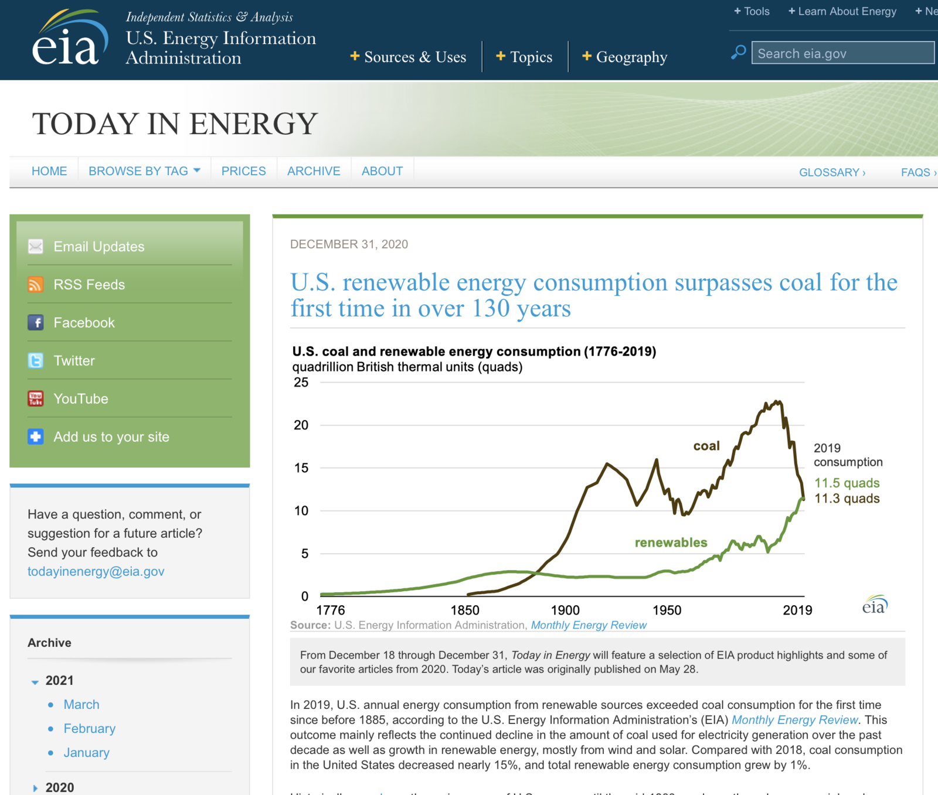Collapse the 2021 archive year
Image resolution: width=938 pixels, height=795 pixels.
click(35, 681)
